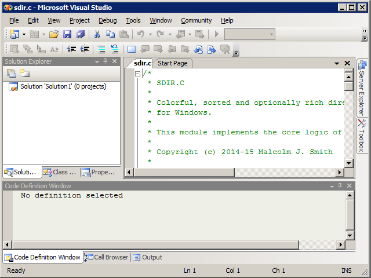
Task: Click the Paste clipboard icon
Action: [x=123, y=34]
